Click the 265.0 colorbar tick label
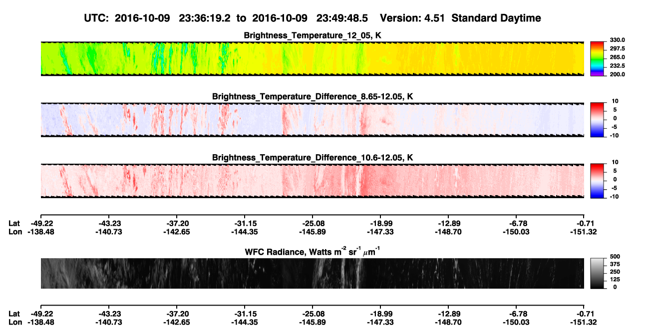The height and width of the screenshot is (333, 649). (x=617, y=57)
